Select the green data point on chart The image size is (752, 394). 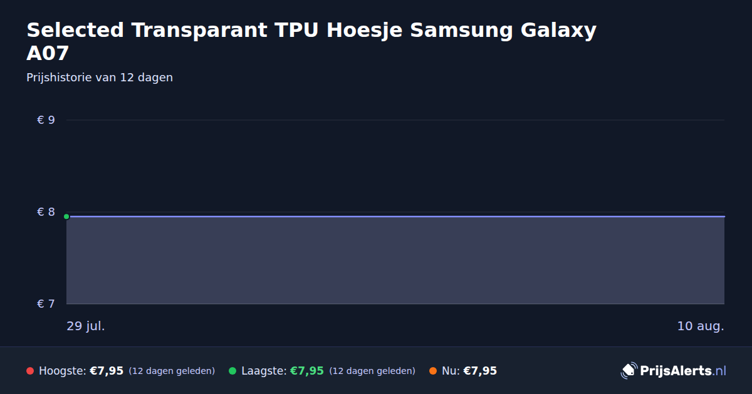point(66,216)
